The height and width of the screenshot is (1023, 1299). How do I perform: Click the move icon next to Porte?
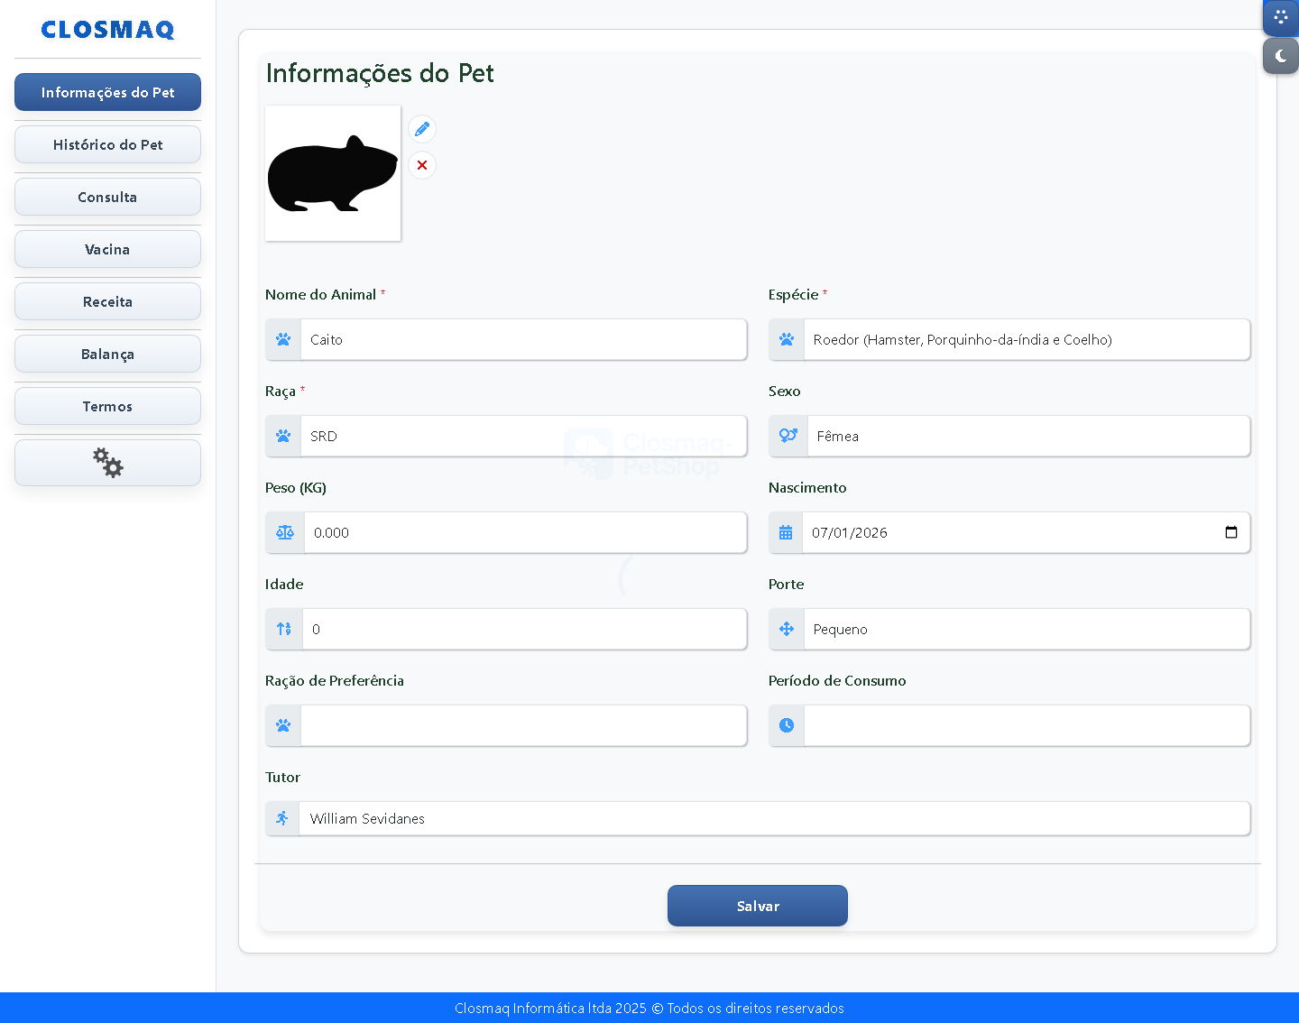point(786,629)
